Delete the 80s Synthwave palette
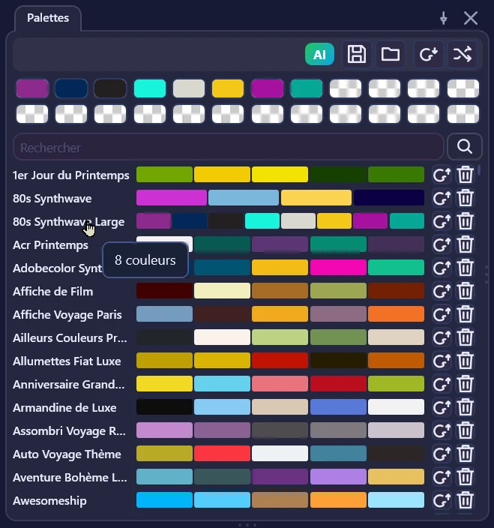The width and height of the screenshot is (494, 528). click(465, 198)
